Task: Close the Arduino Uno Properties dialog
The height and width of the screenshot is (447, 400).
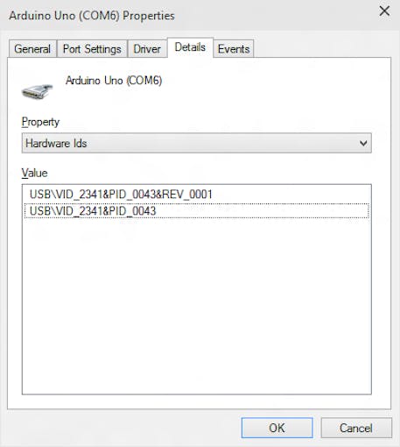Action: (384, 11)
